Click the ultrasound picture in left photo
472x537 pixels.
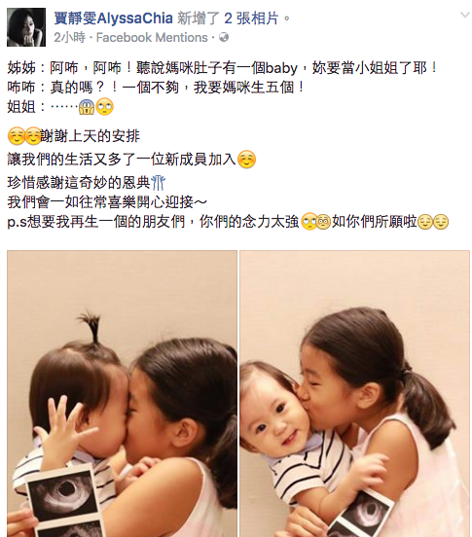(62, 500)
